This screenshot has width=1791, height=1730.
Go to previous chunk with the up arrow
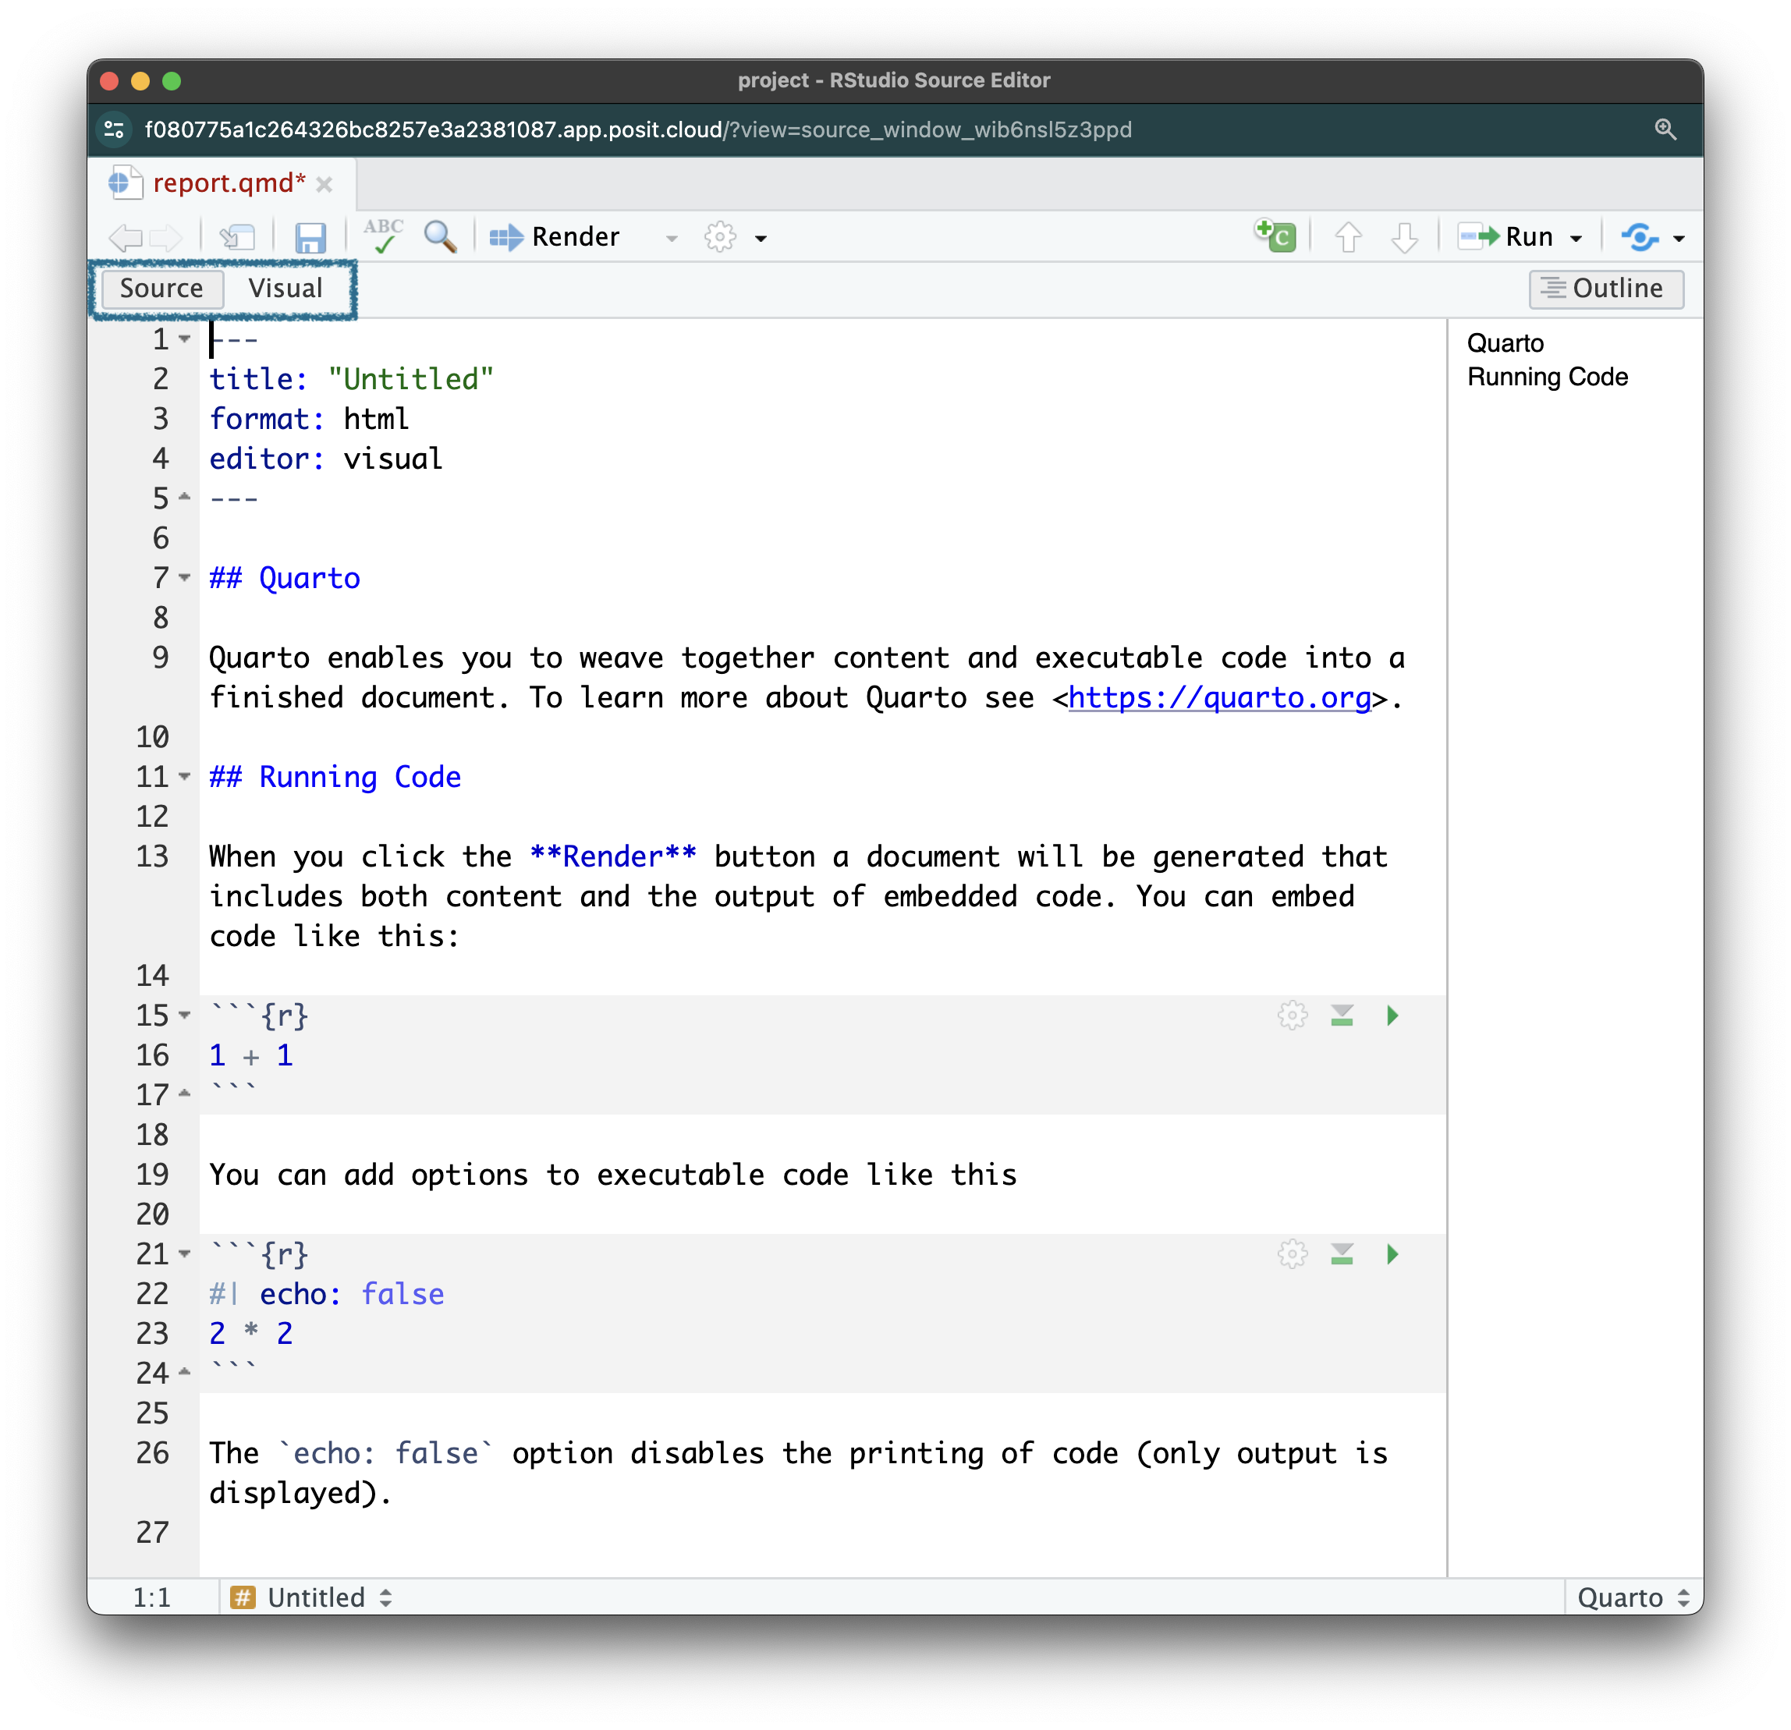pos(1348,238)
